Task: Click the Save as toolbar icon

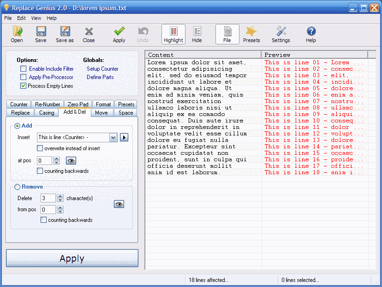Action: 65,34
